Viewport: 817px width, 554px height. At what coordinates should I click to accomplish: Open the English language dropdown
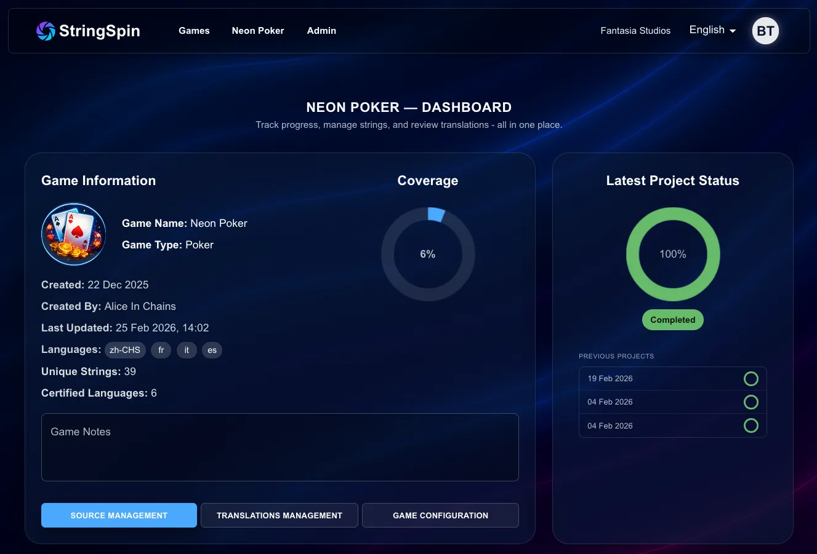[712, 30]
